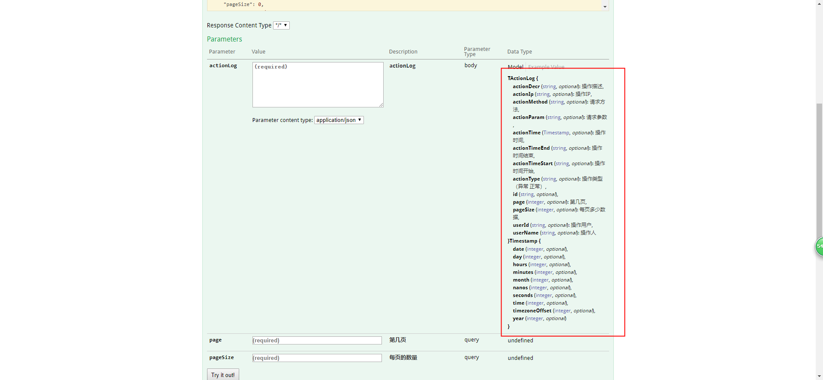
Task: Click the JSON code box scroll-down arrow
Action: click(x=605, y=6)
